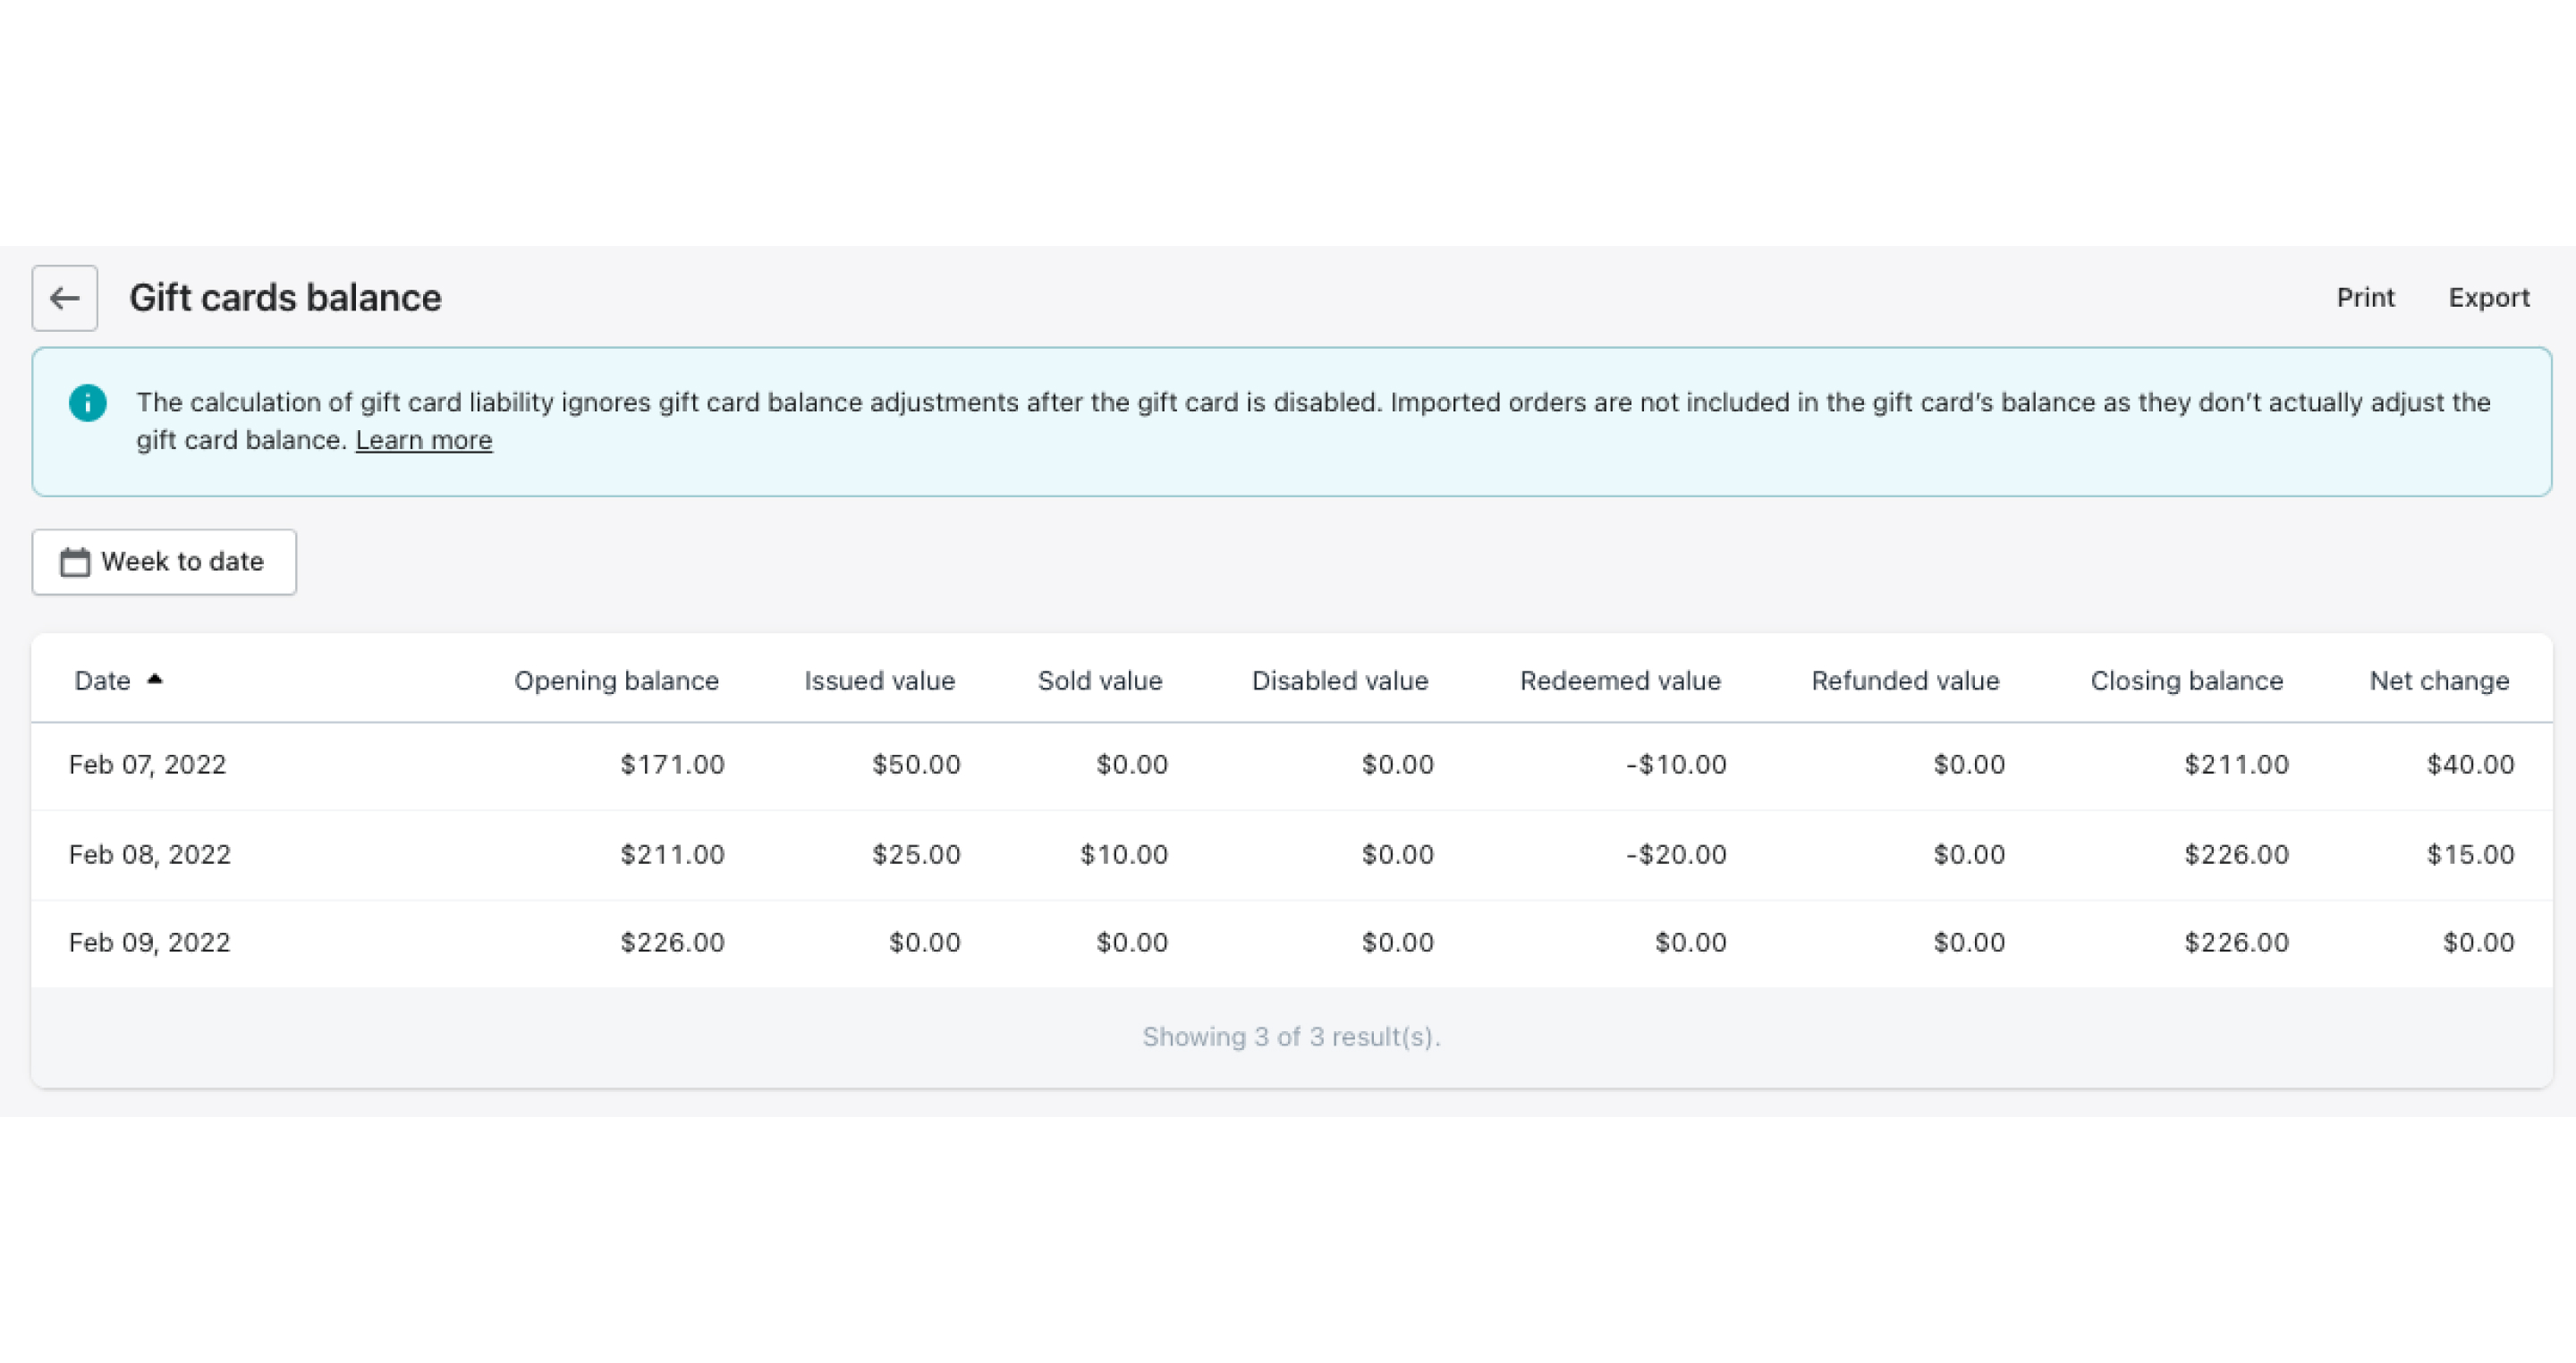Screen dimensions: 2576x1363
Task: Select the Feb 07, 2022 row date
Action: pyautogui.click(x=148, y=765)
